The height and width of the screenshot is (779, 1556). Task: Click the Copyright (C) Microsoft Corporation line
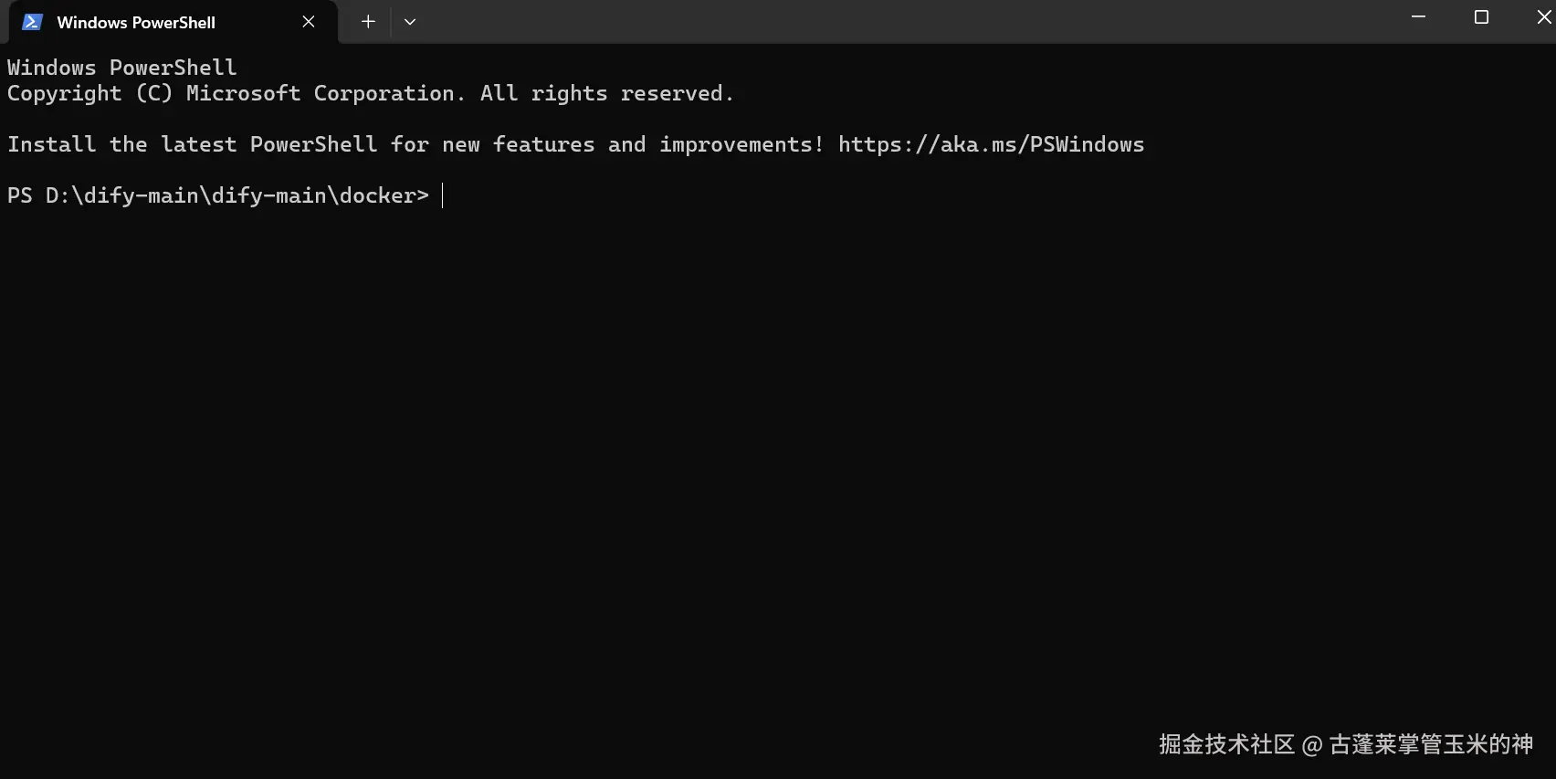click(x=370, y=93)
